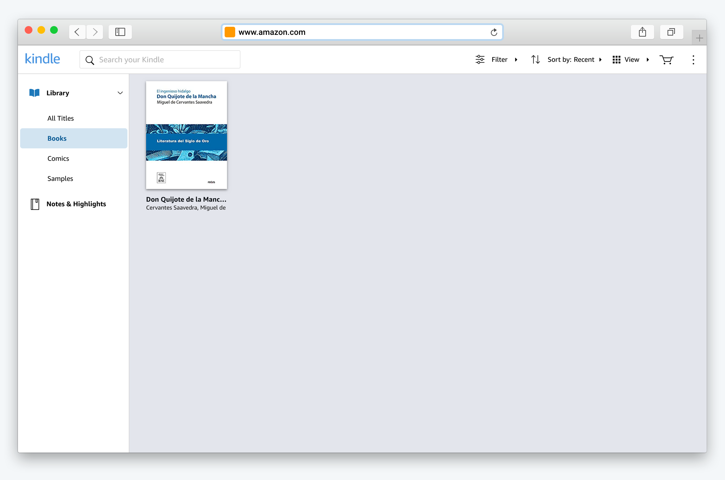Open the Don Quijote de la Mancha book
The image size is (725, 480).
pyautogui.click(x=186, y=136)
